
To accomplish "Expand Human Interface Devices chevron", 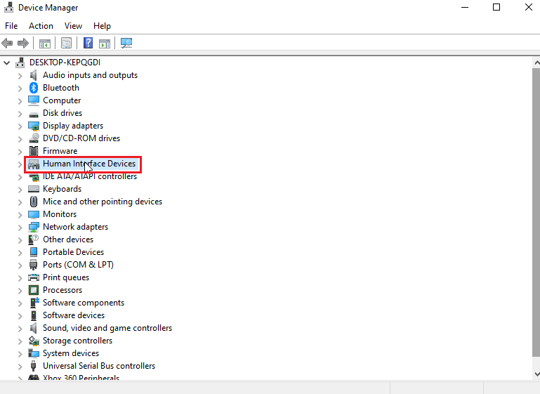I will pos(20,164).
